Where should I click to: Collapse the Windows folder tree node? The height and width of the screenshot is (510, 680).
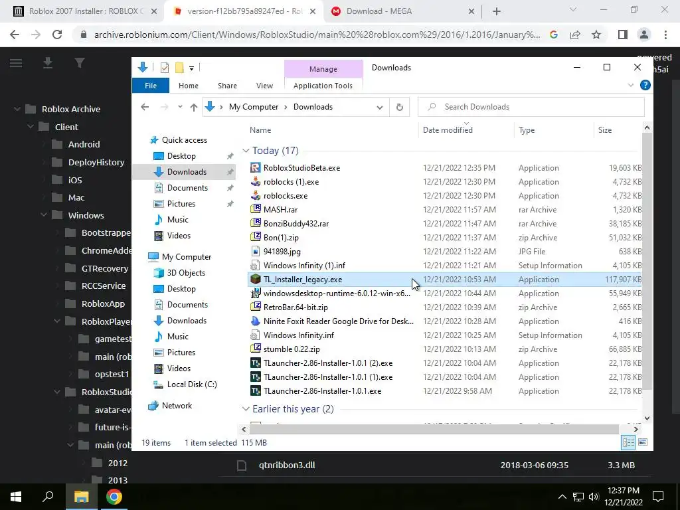pyautogui.click(x=44, y=215)
